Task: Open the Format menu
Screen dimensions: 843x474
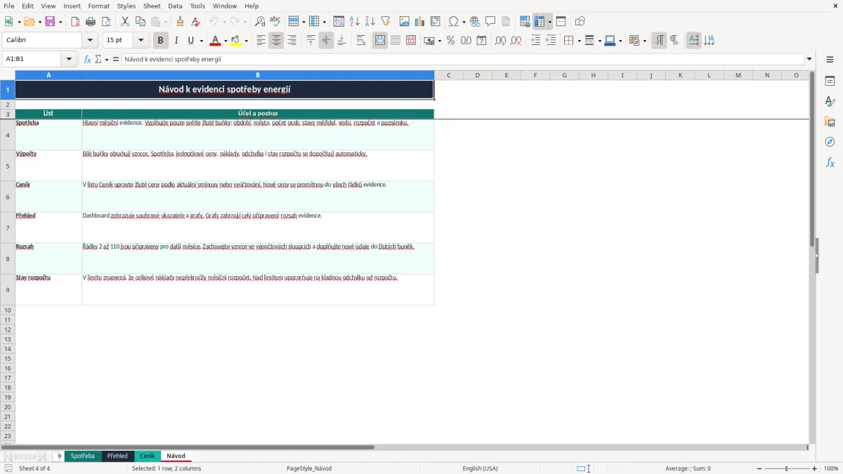Action: point(99,6)
